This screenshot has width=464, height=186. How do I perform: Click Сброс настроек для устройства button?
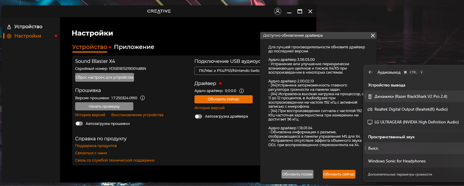pyautogui.click(x=104, y=77)
